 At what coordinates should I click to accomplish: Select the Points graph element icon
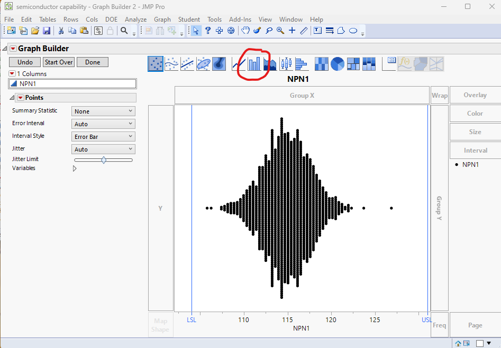point(156,64)
